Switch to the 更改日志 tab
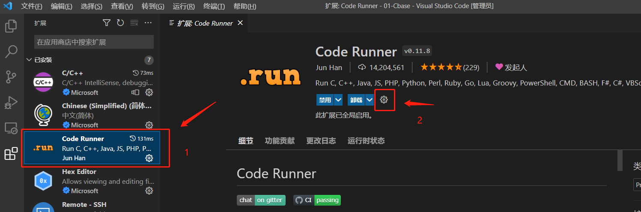Image resolution: width=641 pixels, height=212 pixels. (x=321, y=141)
